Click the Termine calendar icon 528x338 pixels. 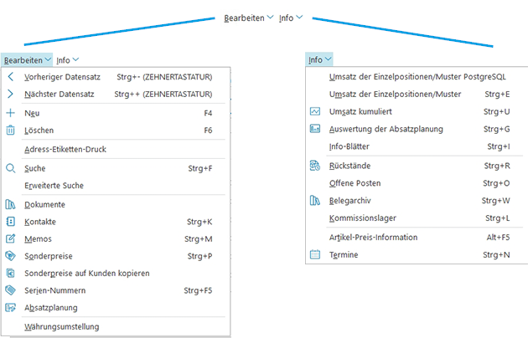pos(315,254)
